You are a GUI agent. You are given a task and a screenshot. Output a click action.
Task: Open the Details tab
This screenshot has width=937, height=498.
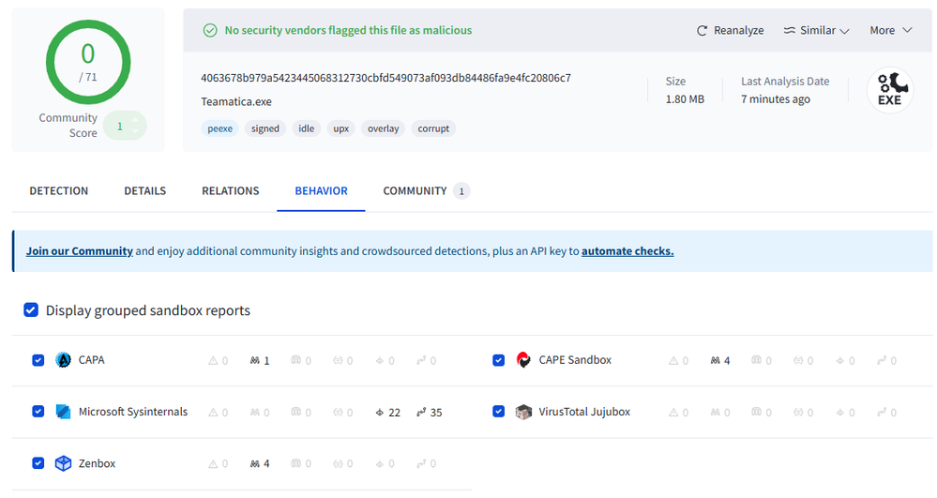(145, 190)
